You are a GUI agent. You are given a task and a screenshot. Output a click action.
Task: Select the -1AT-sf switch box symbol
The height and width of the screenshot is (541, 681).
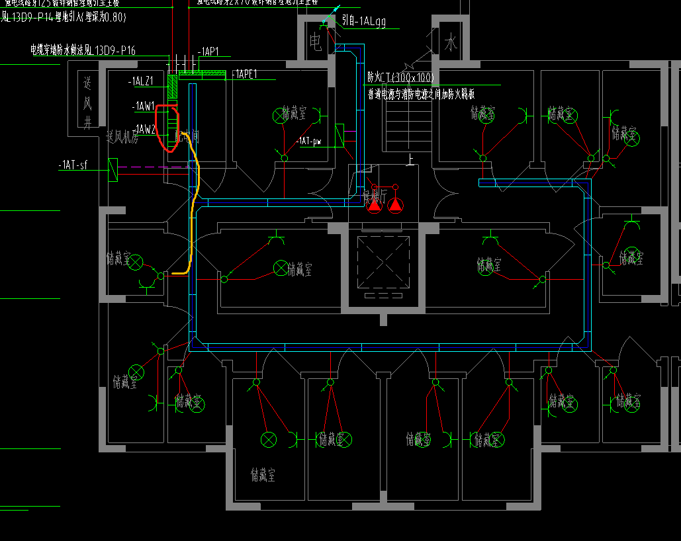click(x=113, y=170)
